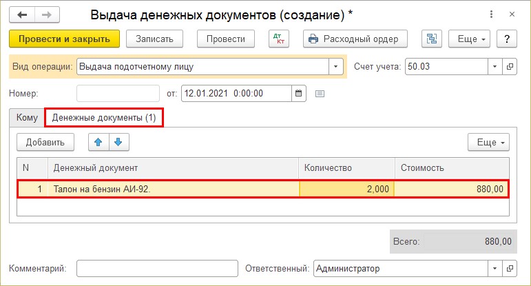The height and width of the screenshot is (286, 531).
Task: Close the document window
Action: tap(512, 14)
